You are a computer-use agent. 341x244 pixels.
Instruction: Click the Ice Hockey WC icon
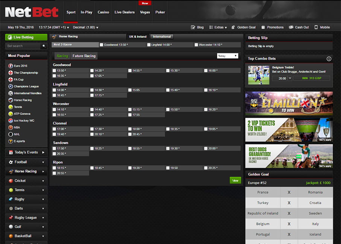[x=11, y=121]
